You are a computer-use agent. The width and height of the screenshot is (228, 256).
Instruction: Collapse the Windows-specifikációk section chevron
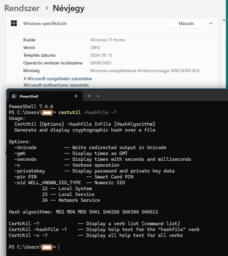click(x=211, y=23)
